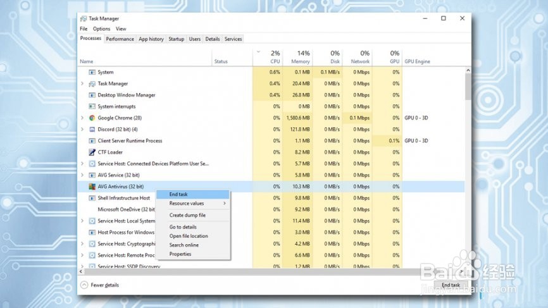This screenshot has width=548, height=308.
Task: Select the System process icon
Action: tap(92, 72)
